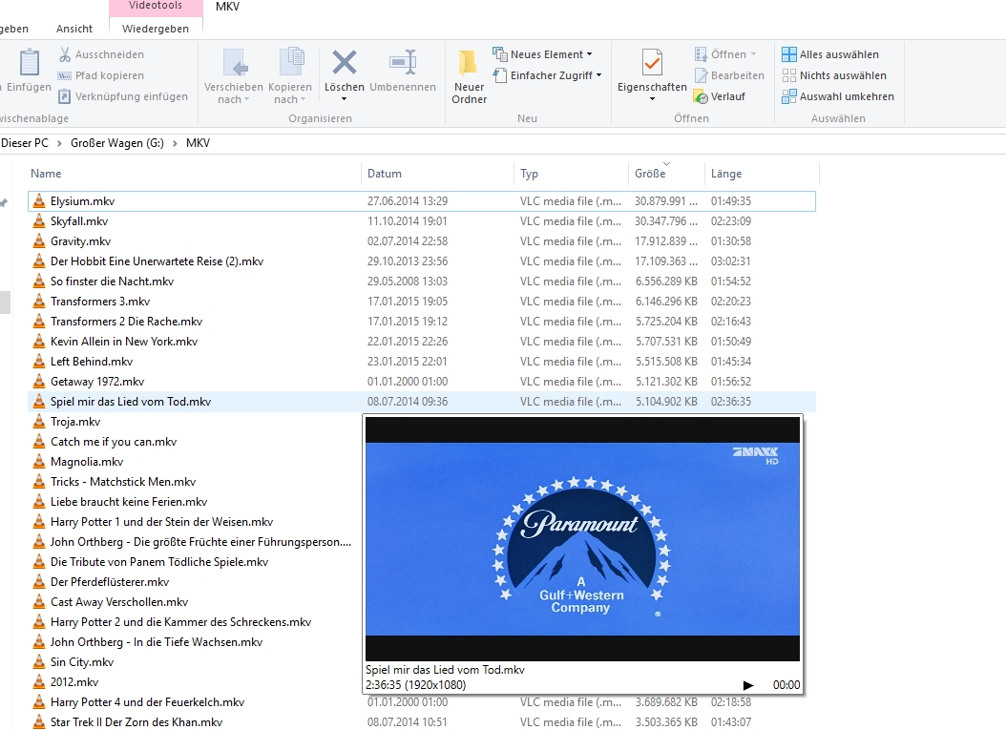Screen dimensions: 1006x730
Task: Select the VLC icon of Elysium.mkv
Action: (x=39, y=200)
